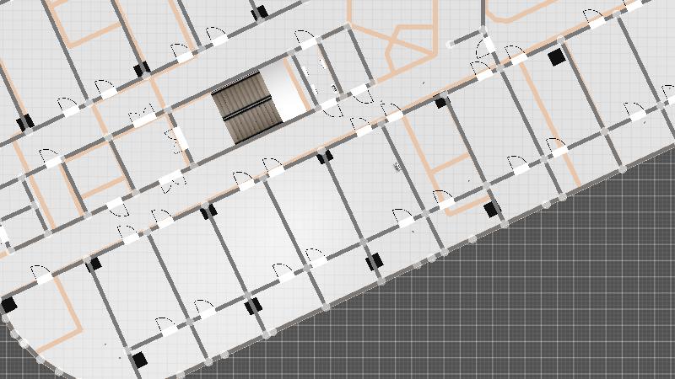The width and height of the screenshot is (675, 379).
Task: Select the black column at the top edge of the plan
Action: pos(259,12)
